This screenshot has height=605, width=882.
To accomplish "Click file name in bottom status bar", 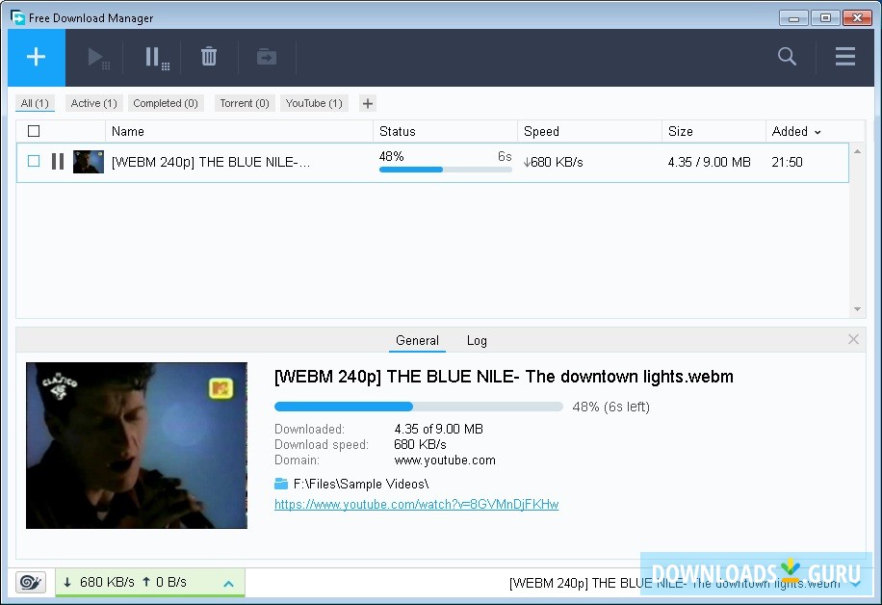I will point(675,583).
